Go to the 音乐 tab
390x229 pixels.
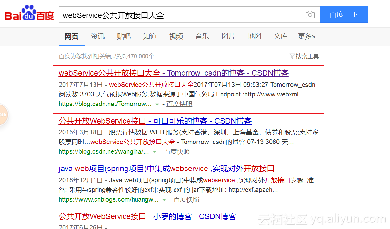[202, 36]
